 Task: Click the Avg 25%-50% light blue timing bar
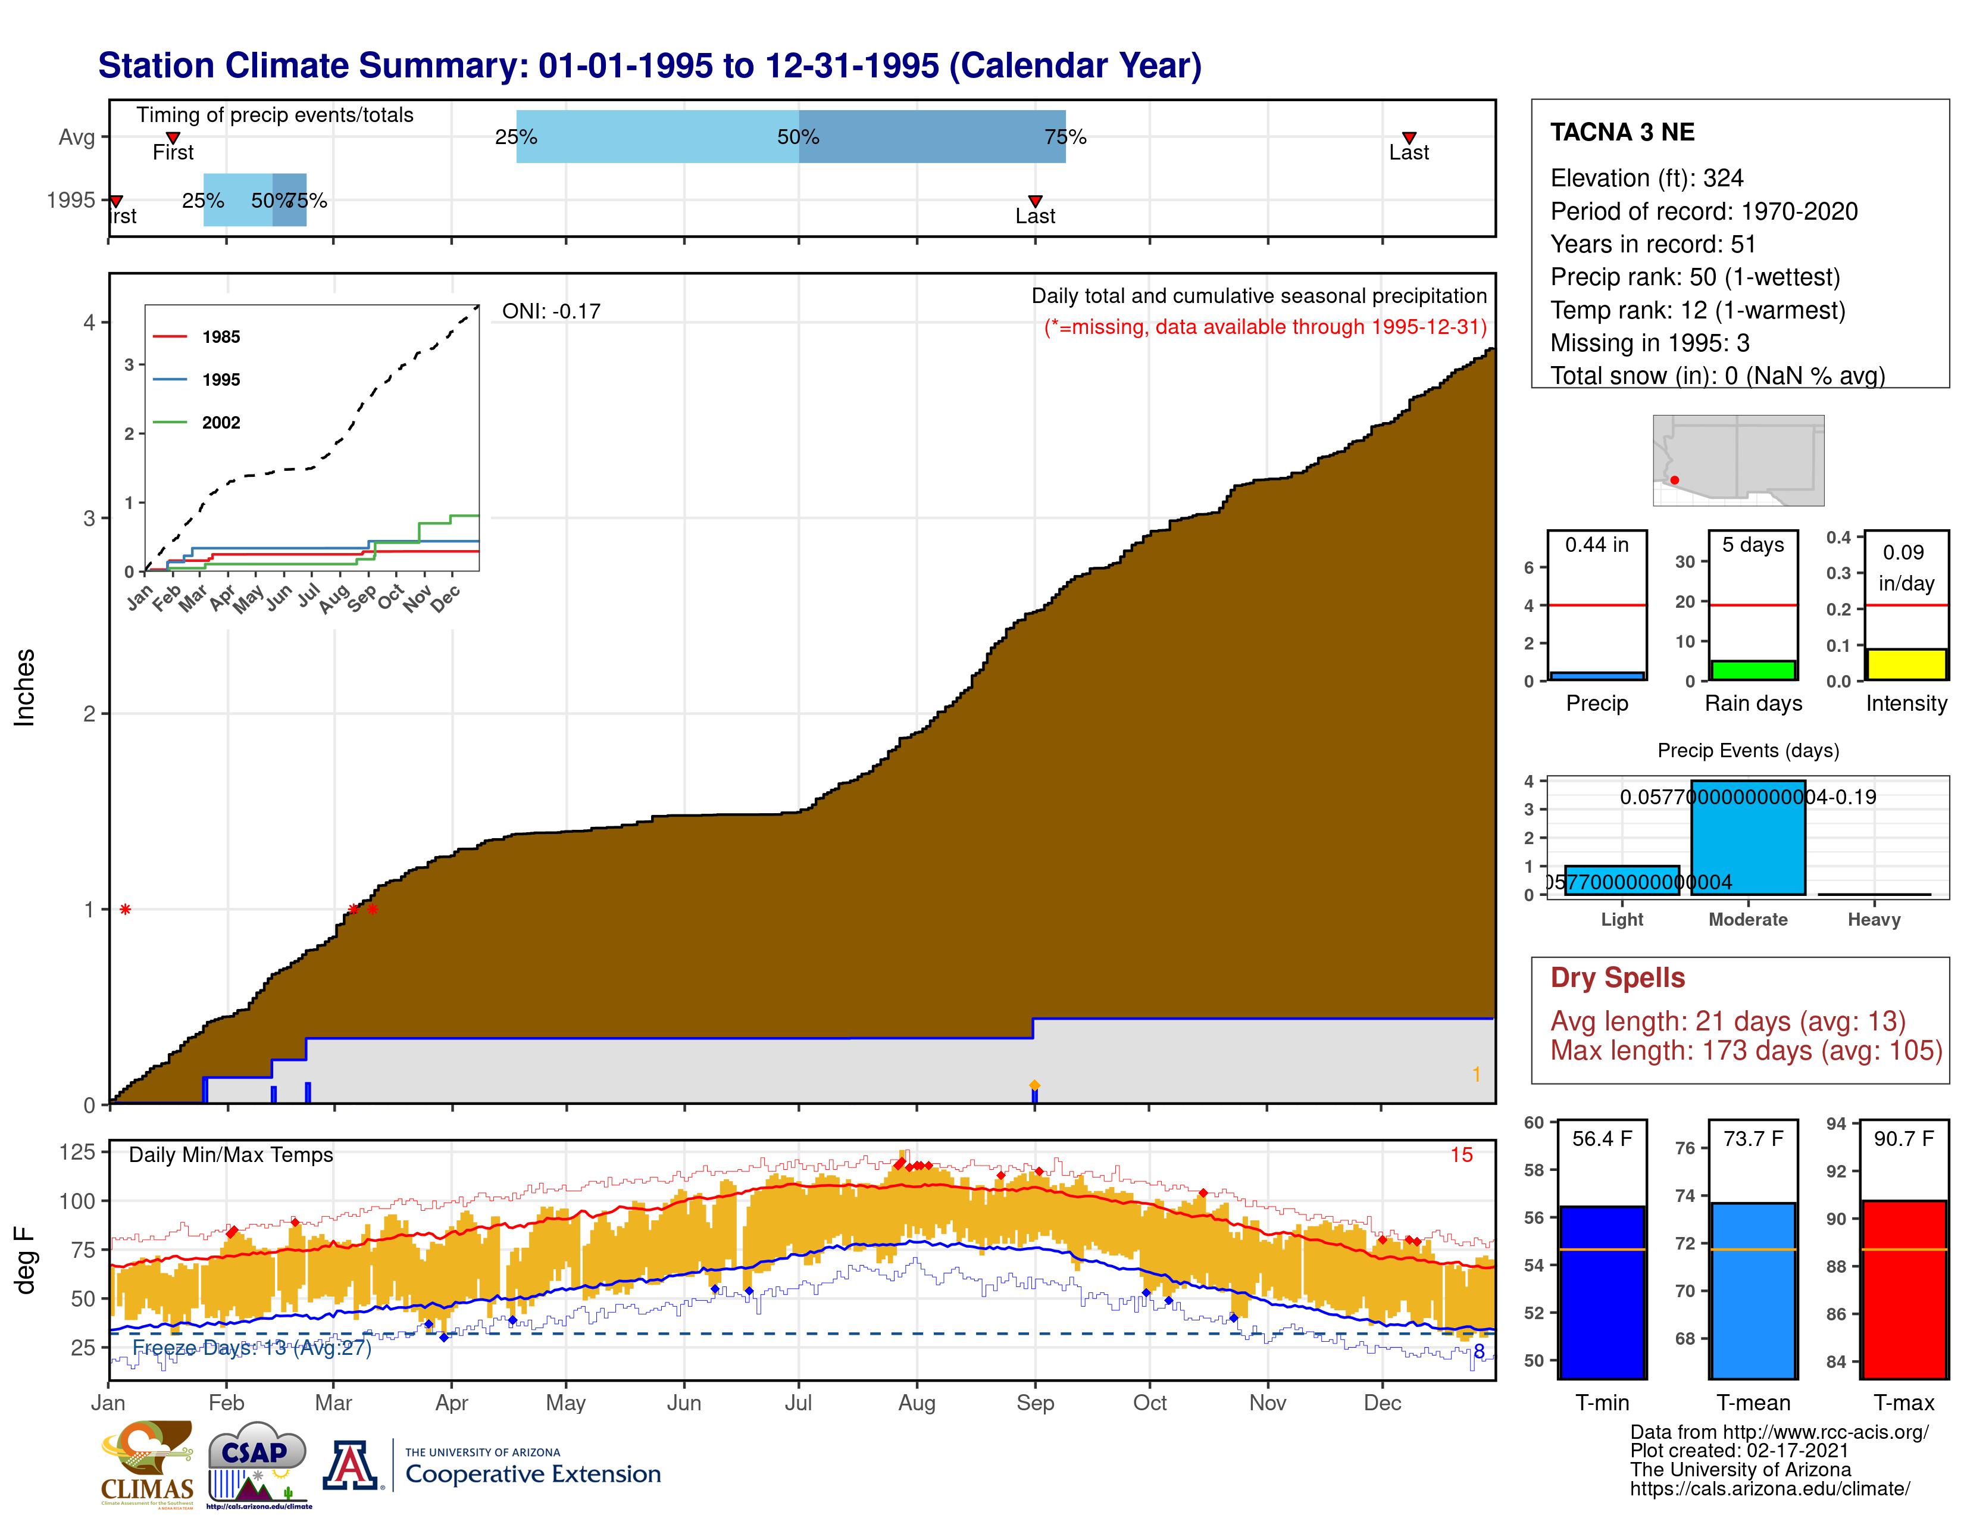658,137
